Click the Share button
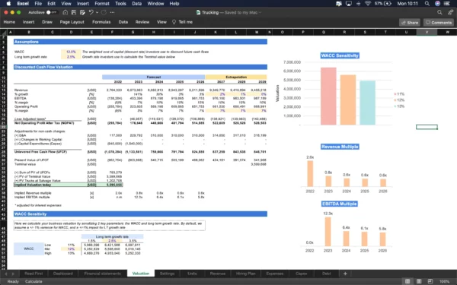Screen dimensions: 457x285 pos(410,22)
